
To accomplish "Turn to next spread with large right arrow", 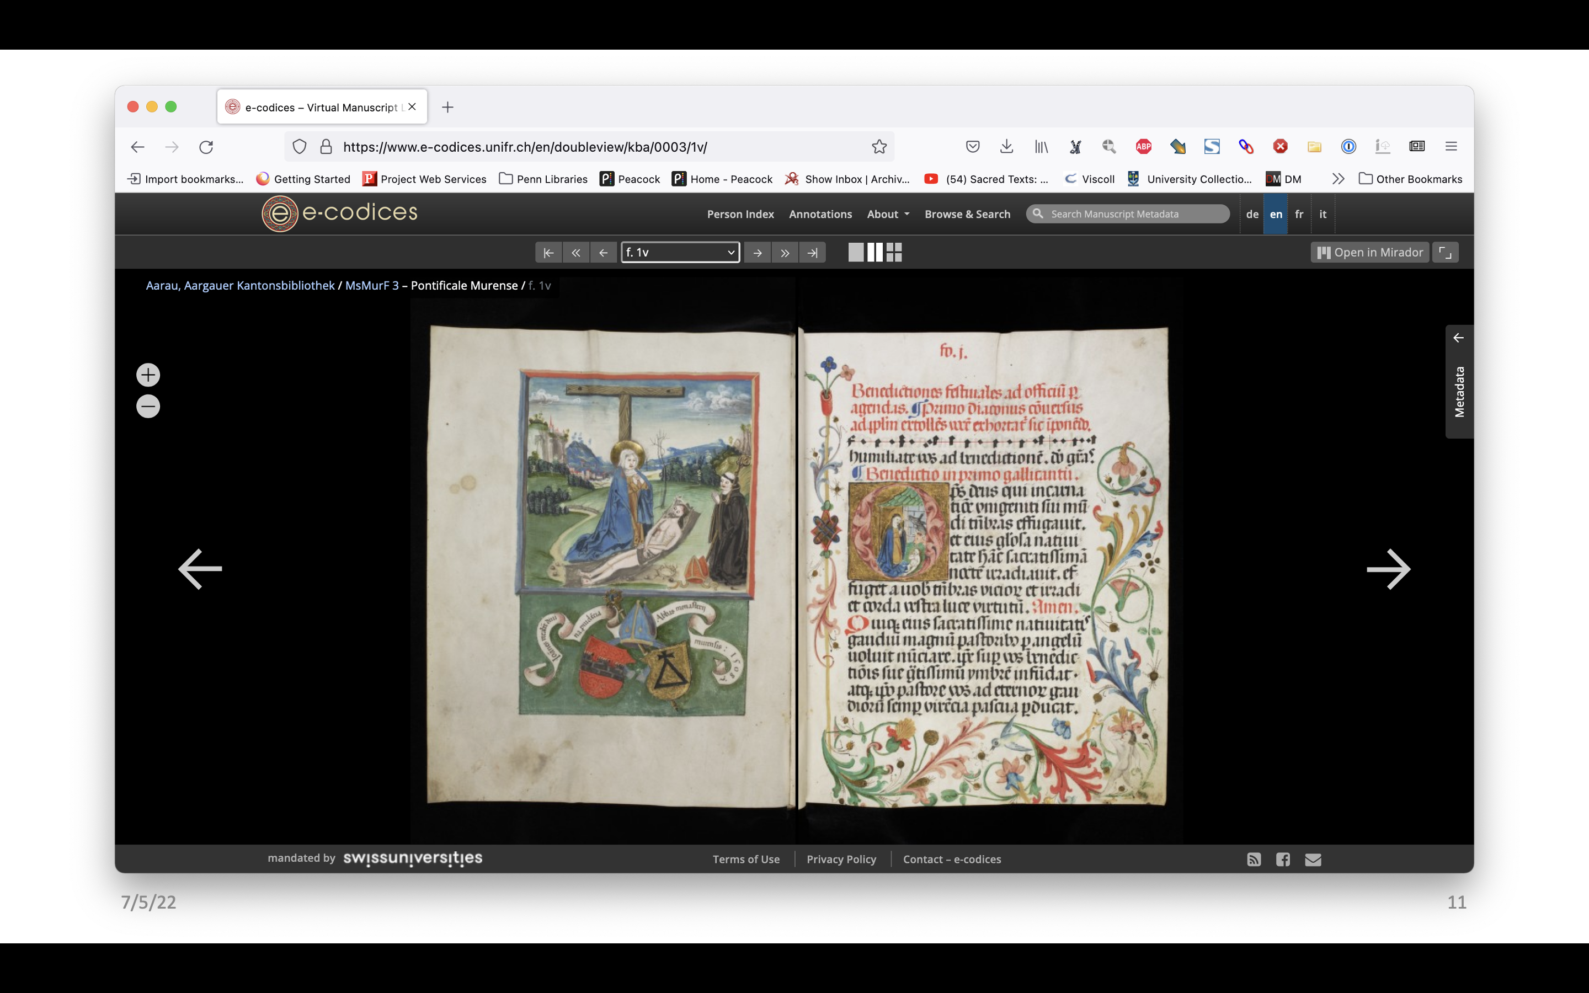I will 1388,569.
